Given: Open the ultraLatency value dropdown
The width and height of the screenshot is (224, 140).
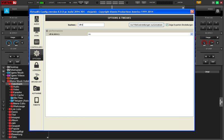Looking at the screenshot, I should click(x=192, y=34).
